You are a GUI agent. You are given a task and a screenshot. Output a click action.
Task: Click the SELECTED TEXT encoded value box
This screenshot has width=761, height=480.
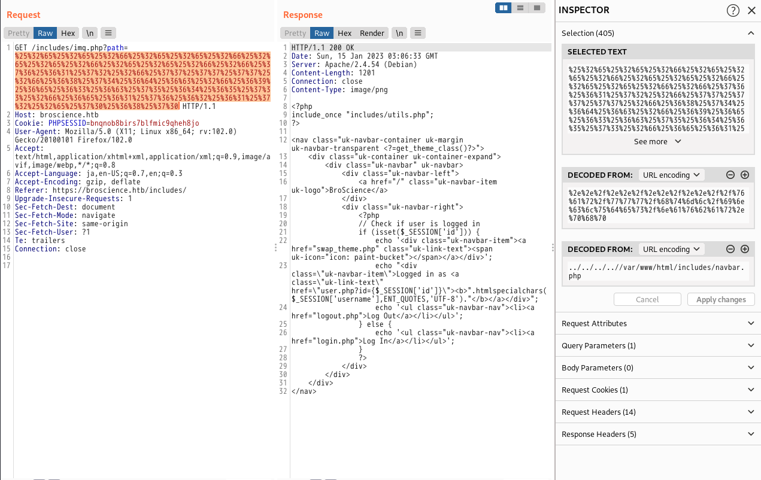tap(658, 99)
